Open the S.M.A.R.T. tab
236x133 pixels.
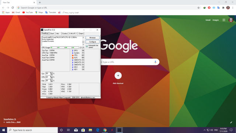[73, 34]
